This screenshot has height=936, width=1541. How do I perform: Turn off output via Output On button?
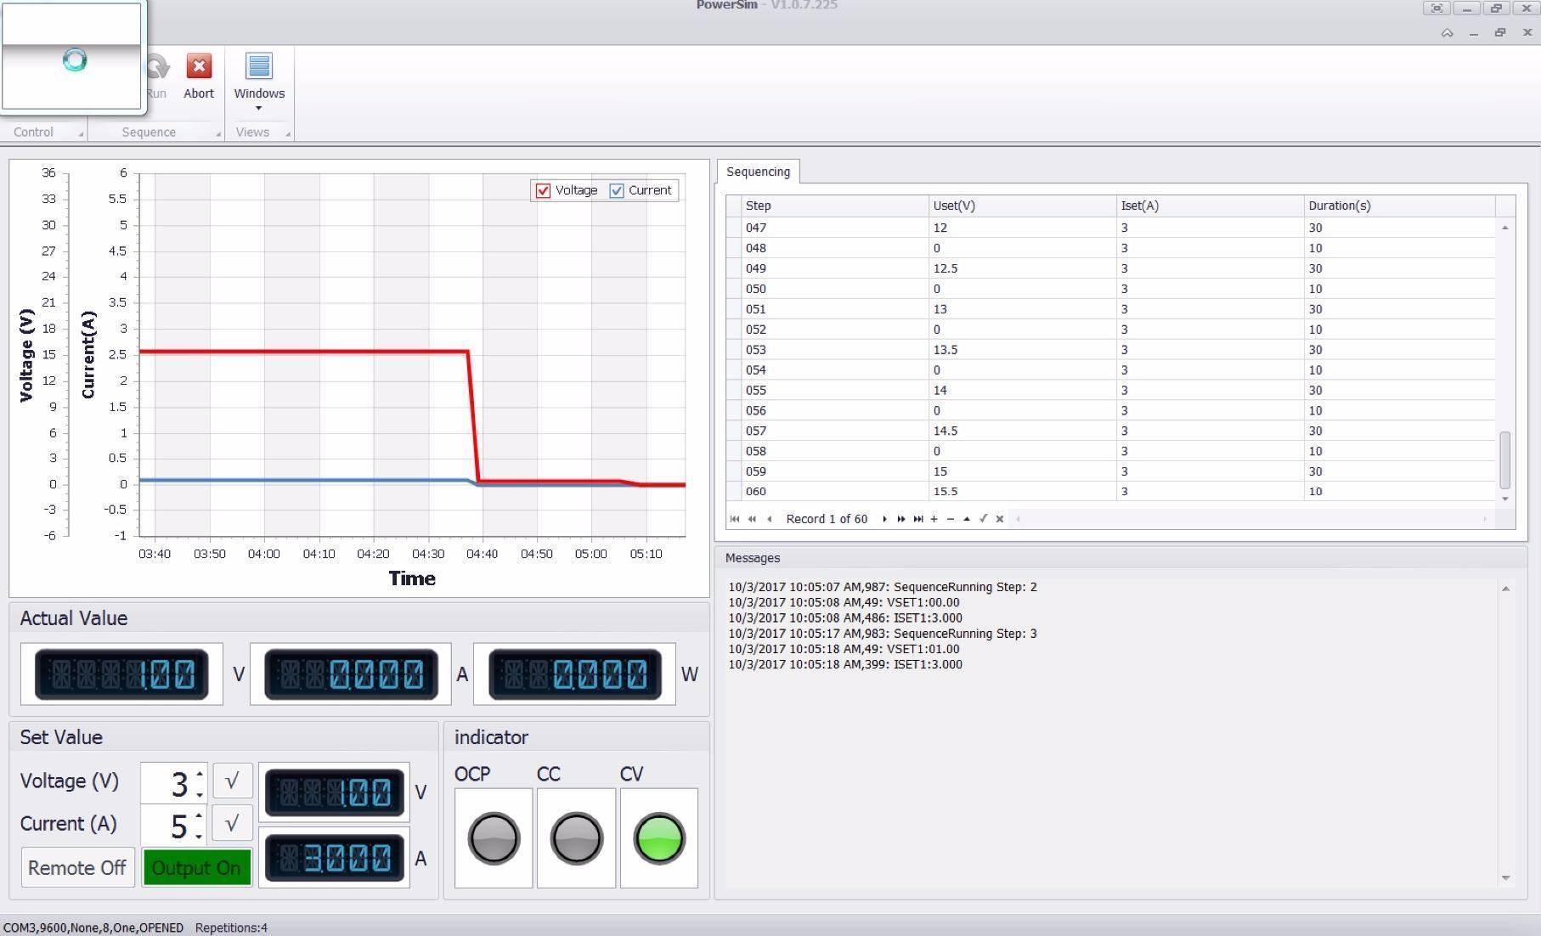click(x=196, y=867)
